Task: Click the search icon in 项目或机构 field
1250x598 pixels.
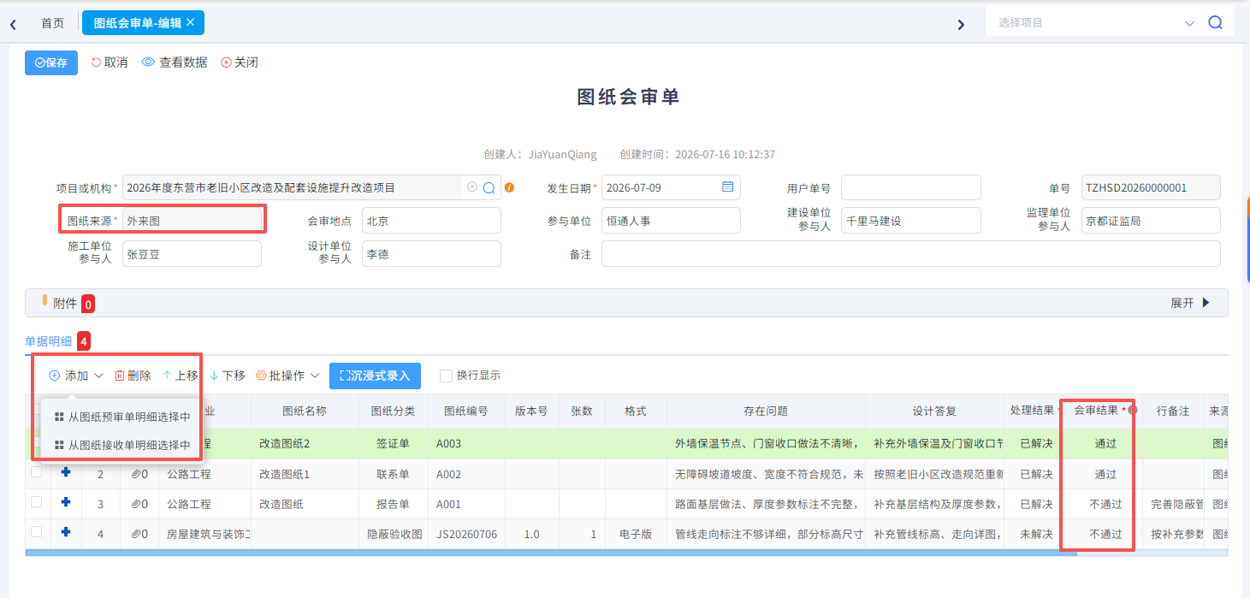Action: point(489,187)
